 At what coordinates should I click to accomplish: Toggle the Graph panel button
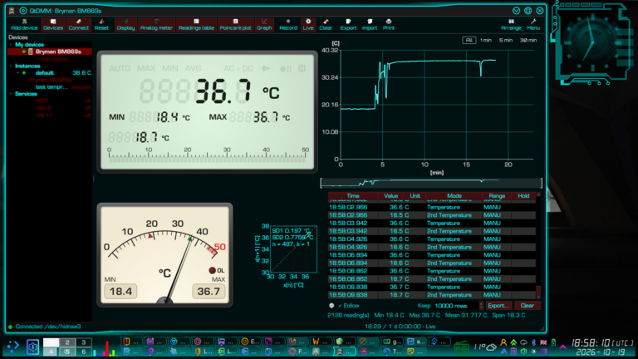click(x=264, y=24)
